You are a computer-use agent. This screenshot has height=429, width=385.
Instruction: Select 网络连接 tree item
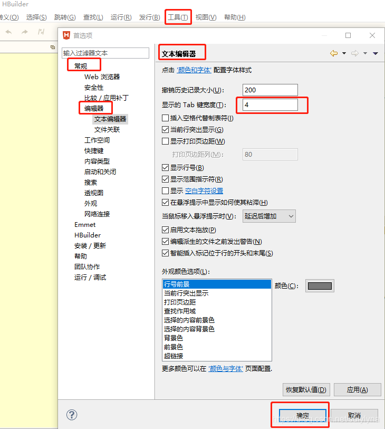pos(97,214)
